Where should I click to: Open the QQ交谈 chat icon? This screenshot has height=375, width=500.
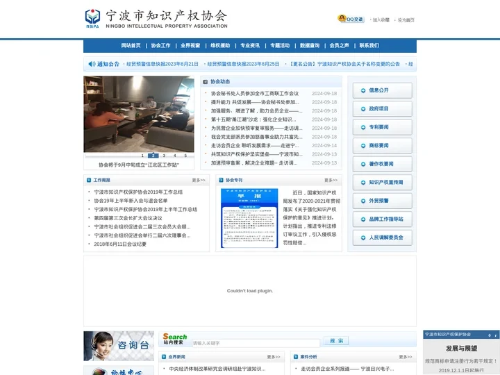point(350,19)
